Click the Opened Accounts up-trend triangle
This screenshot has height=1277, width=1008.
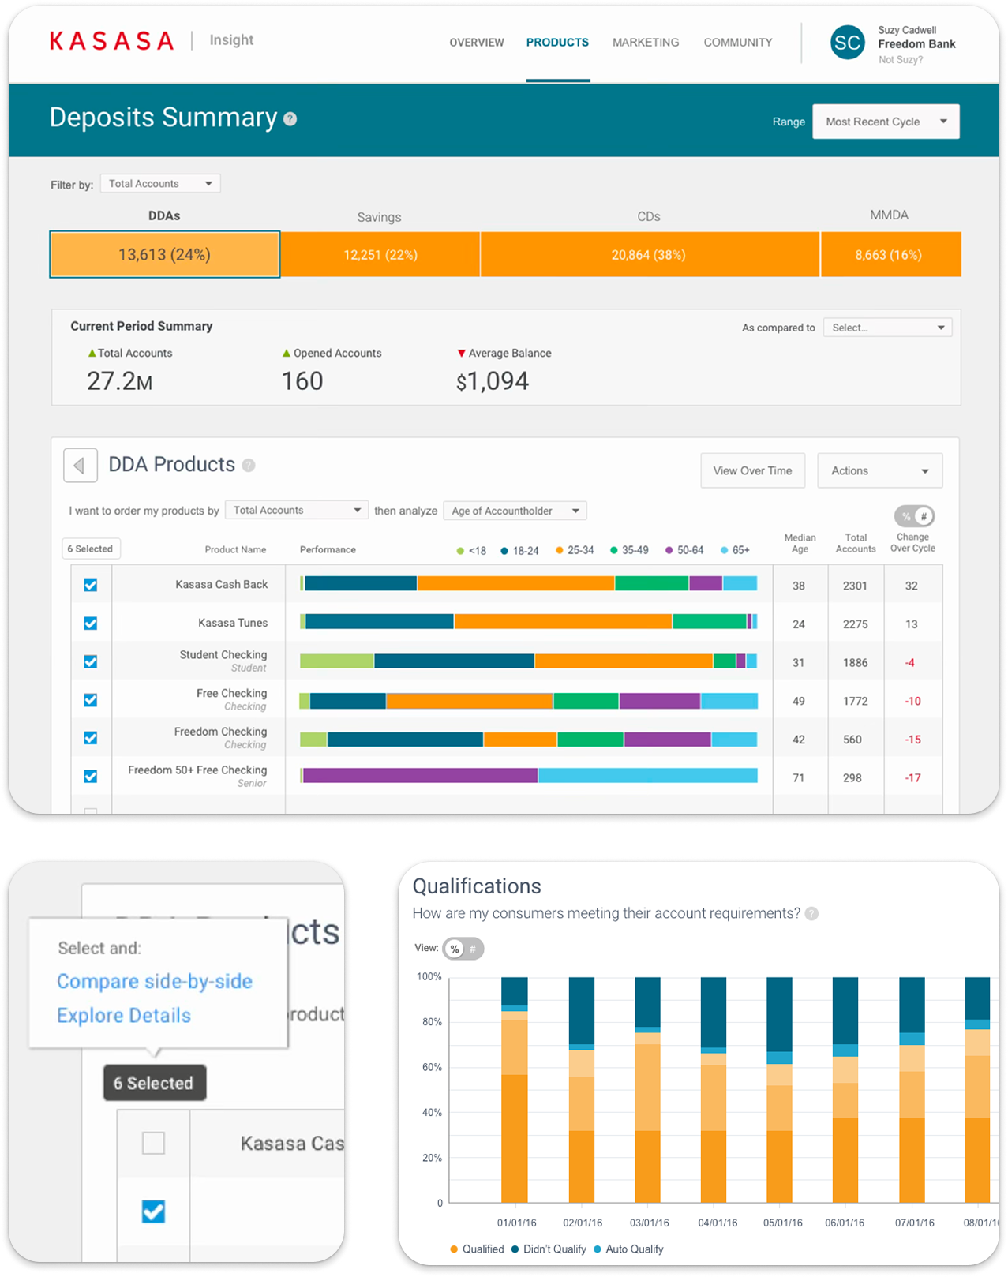pos(287,354)
